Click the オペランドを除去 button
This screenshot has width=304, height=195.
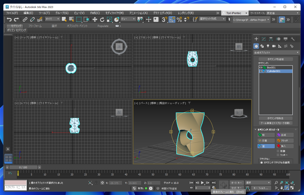[275, 118]
